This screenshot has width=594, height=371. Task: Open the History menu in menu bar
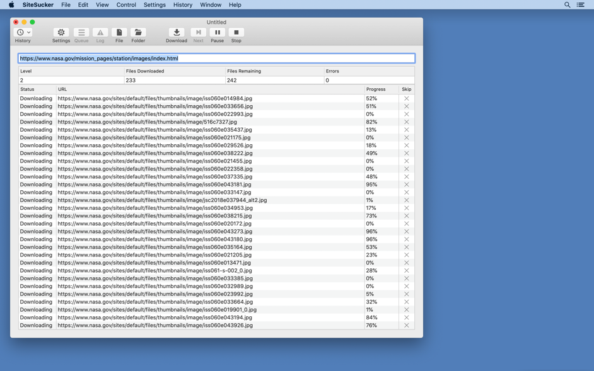(183, 5)
